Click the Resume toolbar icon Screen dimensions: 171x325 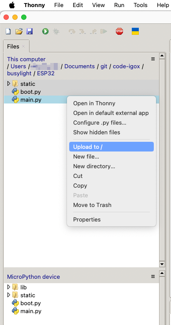click(x=104, y=31)
